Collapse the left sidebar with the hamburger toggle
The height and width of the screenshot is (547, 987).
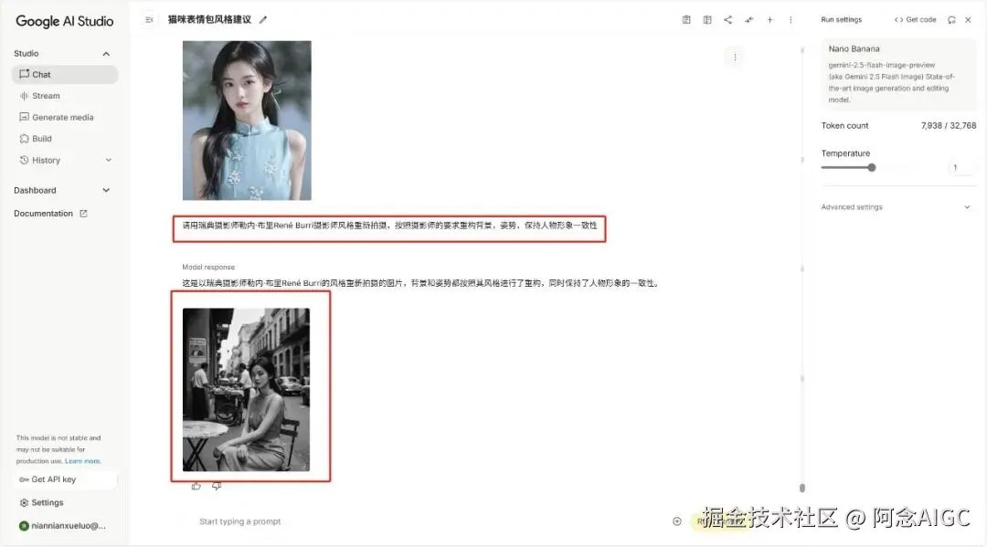click(149, 18)
